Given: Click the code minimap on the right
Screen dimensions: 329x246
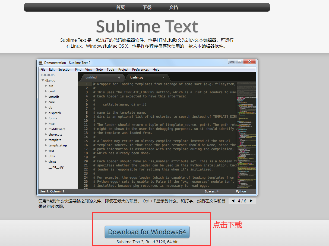Looking at the screenshot, I should click(x=246, y=135).
